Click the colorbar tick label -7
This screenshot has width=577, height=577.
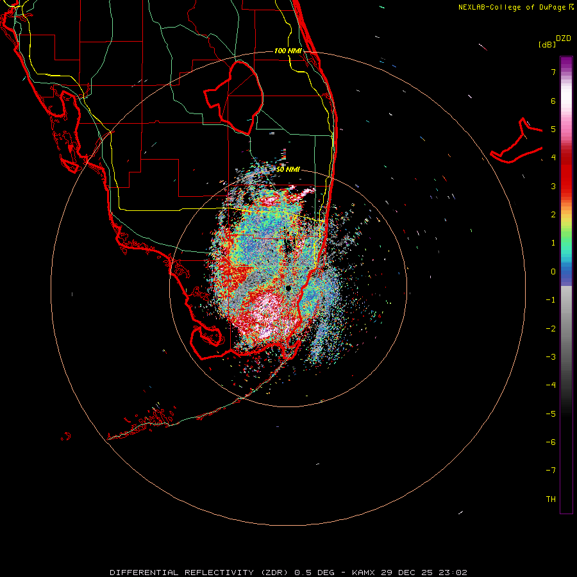click(551, 471)
